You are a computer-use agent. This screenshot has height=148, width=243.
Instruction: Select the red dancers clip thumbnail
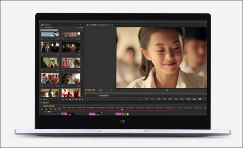71,93
